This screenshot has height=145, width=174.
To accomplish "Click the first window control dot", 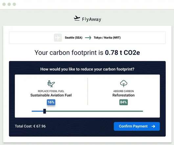I will (x=4, y=4).
